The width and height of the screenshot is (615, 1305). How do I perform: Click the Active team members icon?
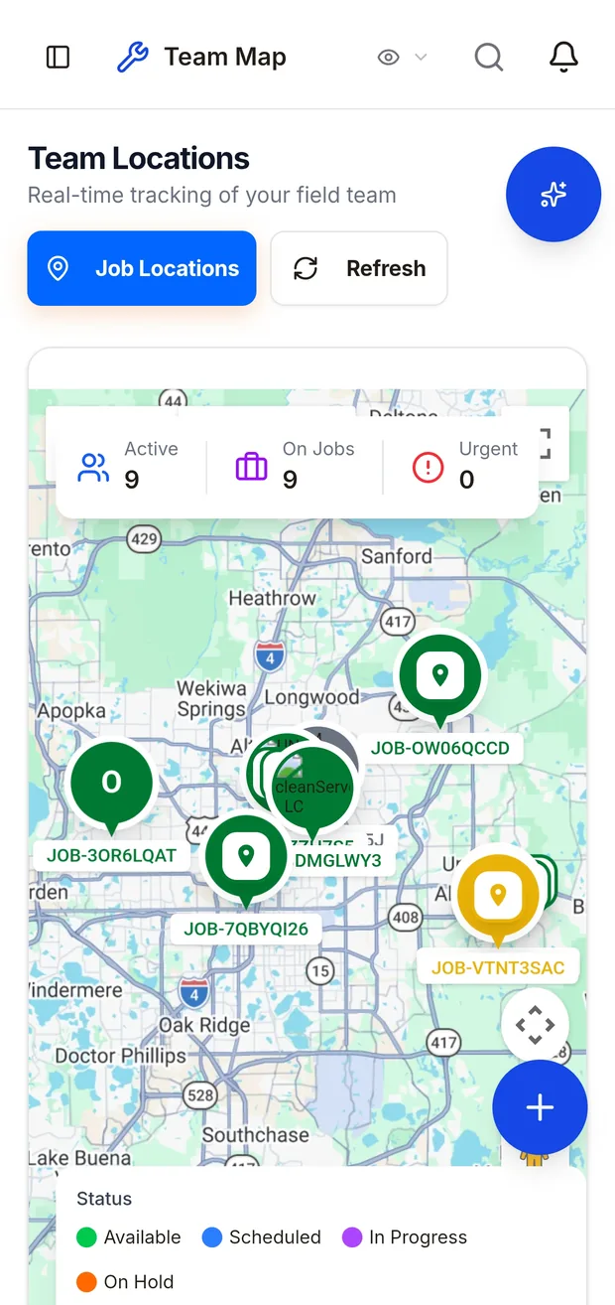pos(93,467)
